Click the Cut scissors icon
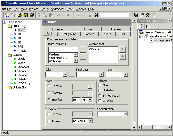The height and width of the screenshot is (136, 173). (39, 15)
